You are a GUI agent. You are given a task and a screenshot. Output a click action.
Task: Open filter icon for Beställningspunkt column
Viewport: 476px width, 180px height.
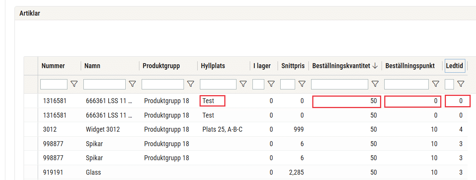tap(435, 84)
